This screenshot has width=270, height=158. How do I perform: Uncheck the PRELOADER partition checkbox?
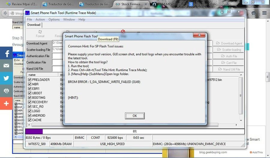pos(30,80)
